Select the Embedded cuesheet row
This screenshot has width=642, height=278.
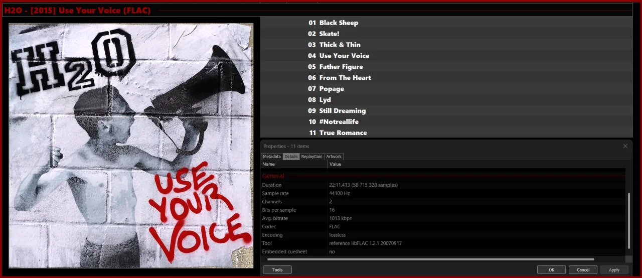443,251
